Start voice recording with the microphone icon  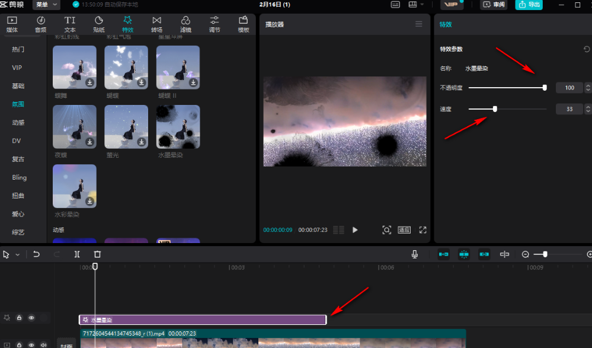tap(415, 254)
